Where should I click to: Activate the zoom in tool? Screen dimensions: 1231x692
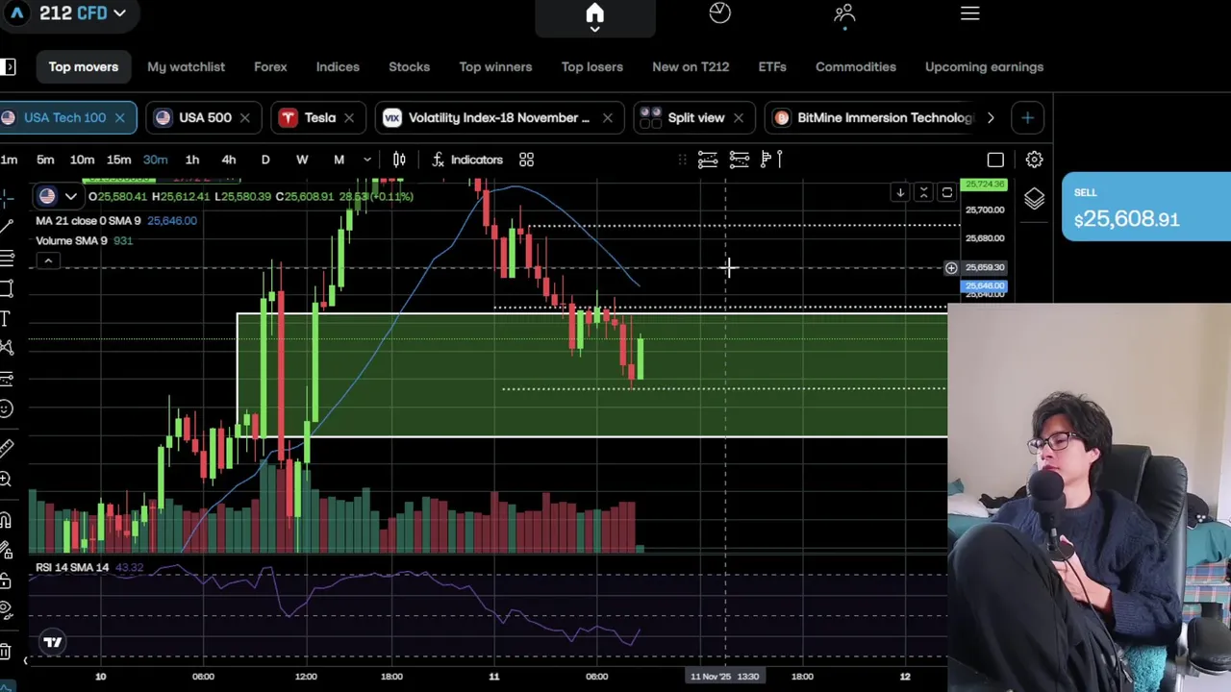(x=7, y=479)
